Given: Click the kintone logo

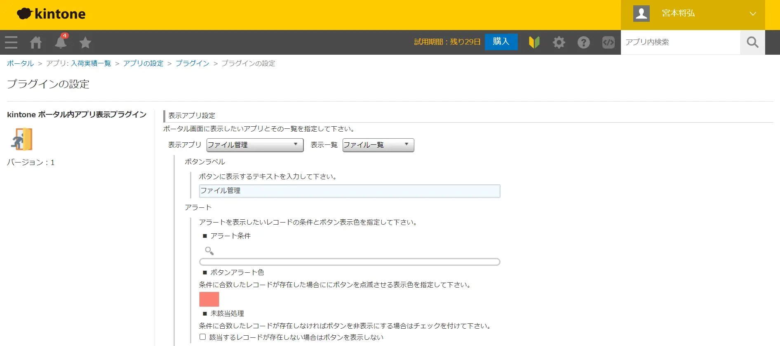Looking at the screenshot, I should point(51,14).
